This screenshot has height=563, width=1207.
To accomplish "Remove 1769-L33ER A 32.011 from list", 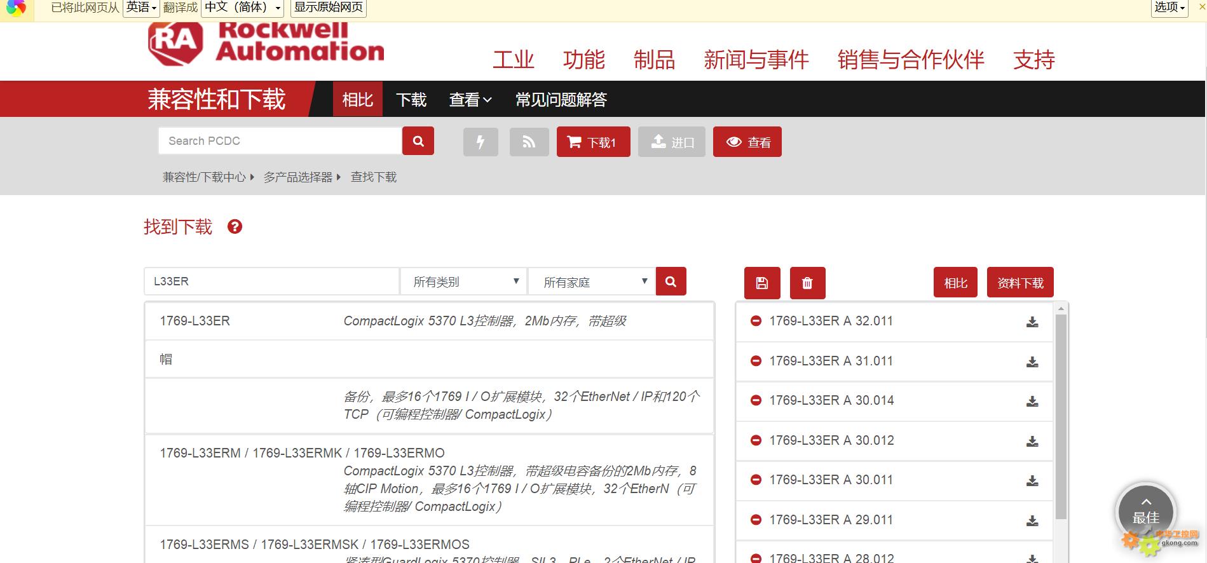I will coord(756,321).
